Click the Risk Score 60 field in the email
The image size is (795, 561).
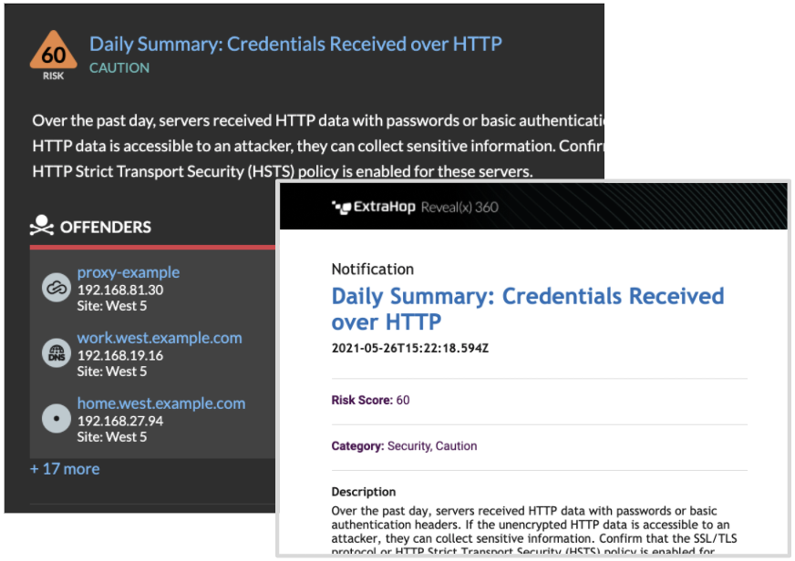tap(371, 400)
